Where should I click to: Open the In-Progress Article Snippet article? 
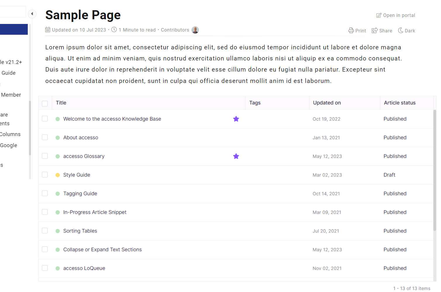pos(95,212)
